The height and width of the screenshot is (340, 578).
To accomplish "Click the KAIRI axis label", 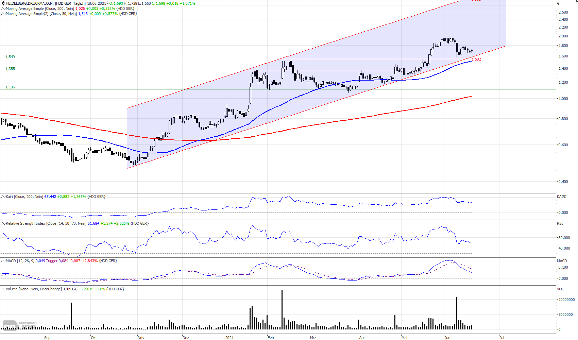I will [x=562, y=197].
